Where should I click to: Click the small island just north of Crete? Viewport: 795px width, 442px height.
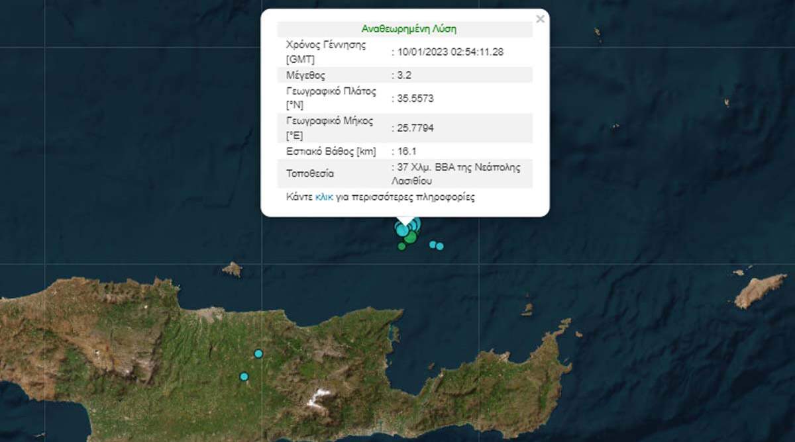[x=232, y=269]
